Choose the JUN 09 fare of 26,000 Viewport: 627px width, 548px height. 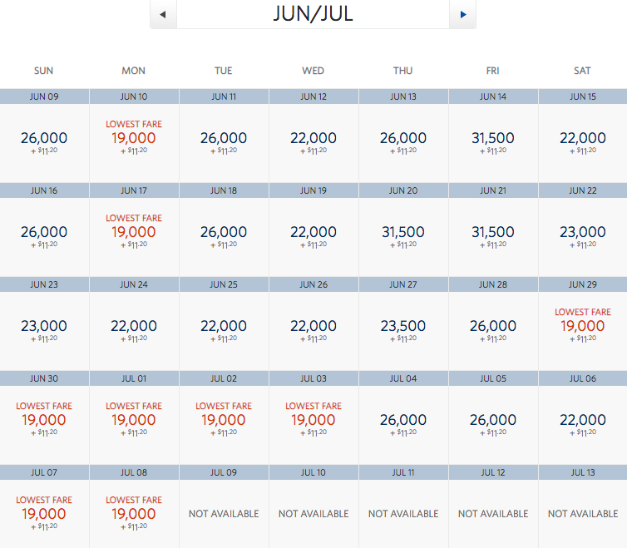pos(44,138)
